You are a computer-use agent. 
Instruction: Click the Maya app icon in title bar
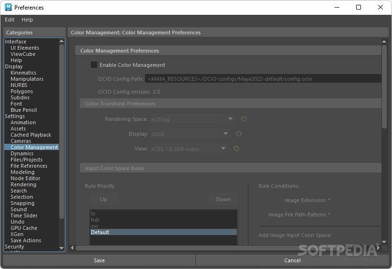pos(8,7)
